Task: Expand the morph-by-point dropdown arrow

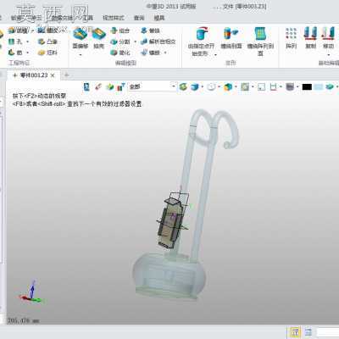Action: 215,54
